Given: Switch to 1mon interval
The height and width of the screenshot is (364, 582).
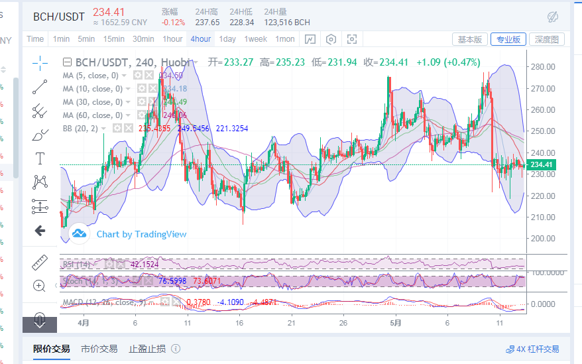Looking at the screenshot, I should [284, 39].
